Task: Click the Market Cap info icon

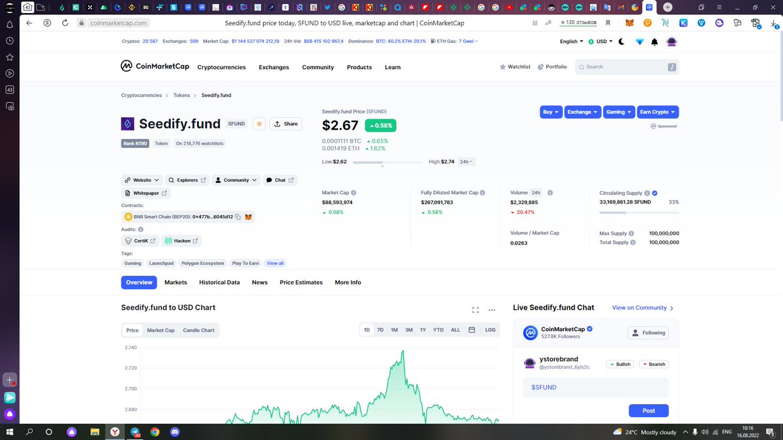Action: [x=354, y=193]
